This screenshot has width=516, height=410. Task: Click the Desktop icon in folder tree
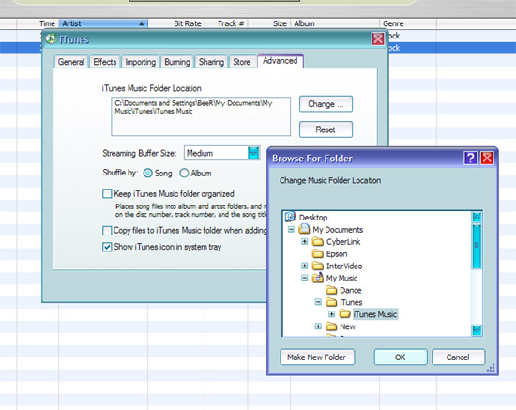coord(290,217)
